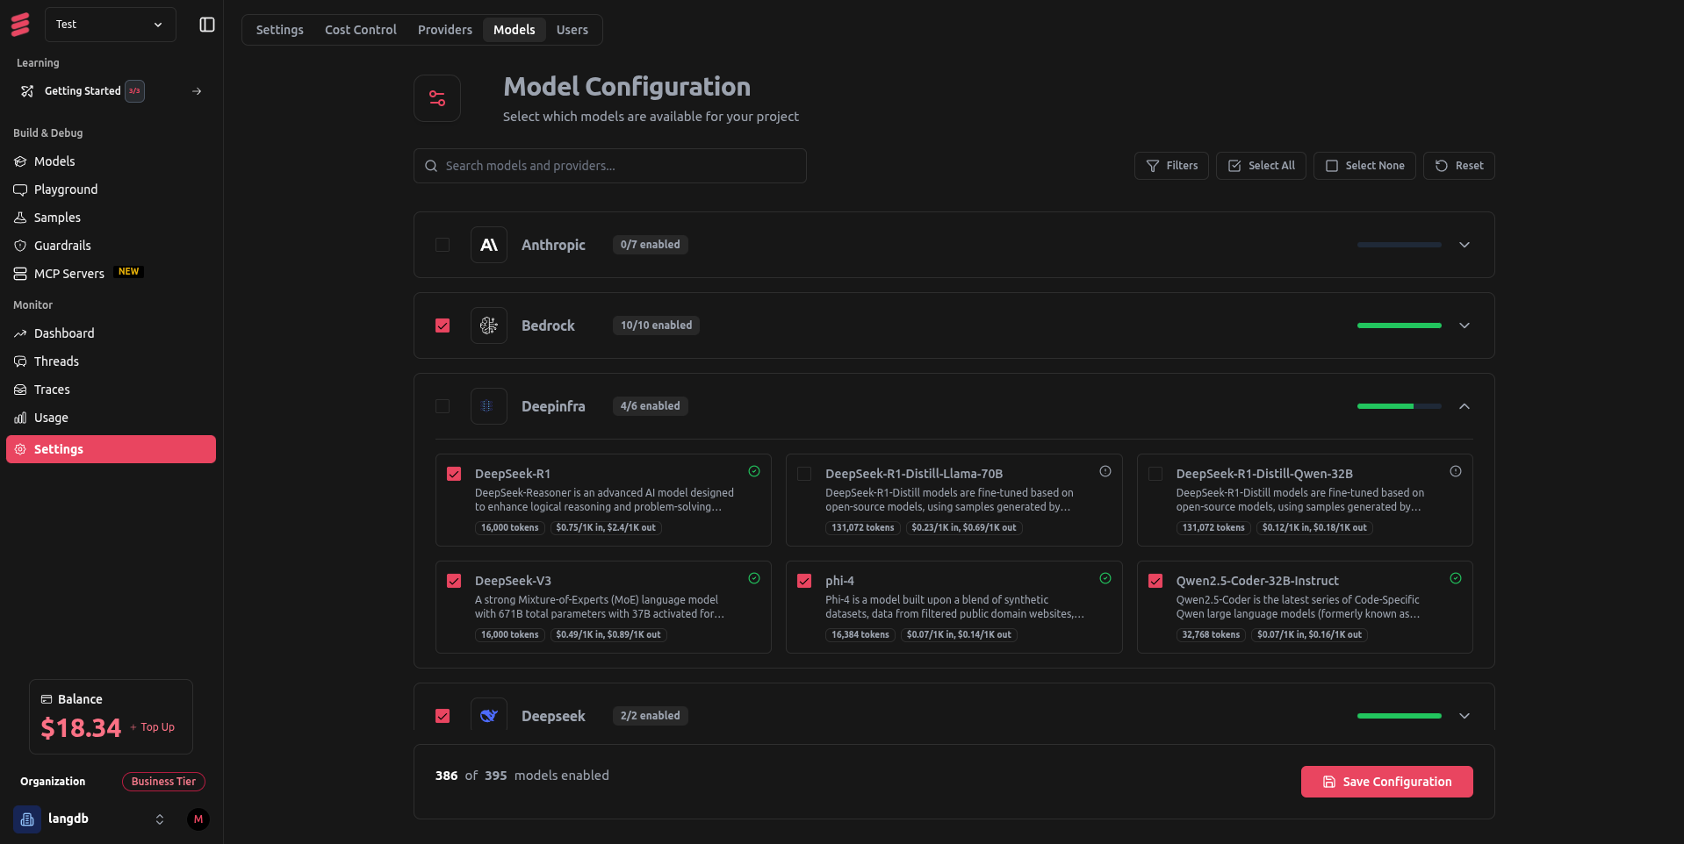The image size is (1684, 844).
Task: Expand the Bedrock provider section
Action: [1464, 325]
